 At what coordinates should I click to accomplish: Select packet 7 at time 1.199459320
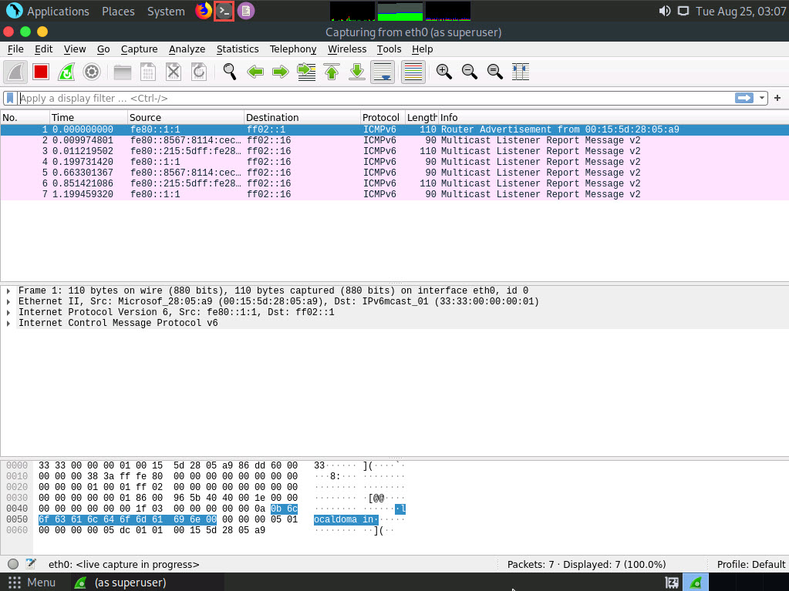coord(395,194)
